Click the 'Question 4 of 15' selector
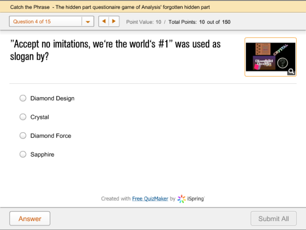Viewport: 306px width, 230px height. click(52, 22)
